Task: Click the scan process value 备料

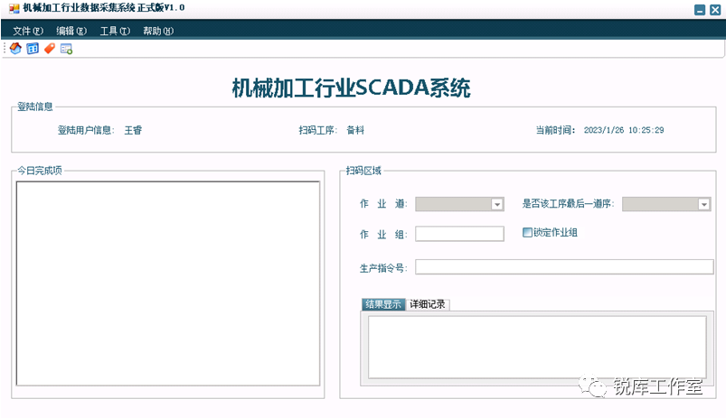Action: point(355,130)
